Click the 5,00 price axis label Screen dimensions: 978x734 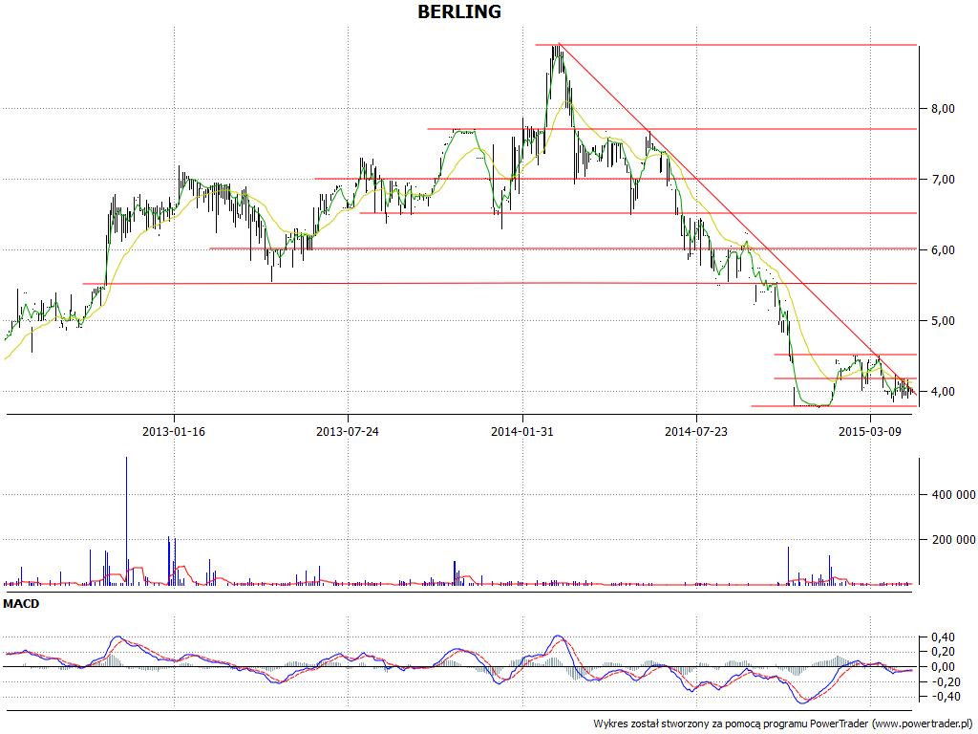pyautogui.click(x=943, y=321)
